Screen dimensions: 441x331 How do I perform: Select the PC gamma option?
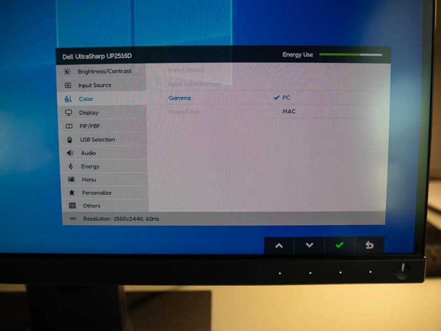(x=286, y=98)
